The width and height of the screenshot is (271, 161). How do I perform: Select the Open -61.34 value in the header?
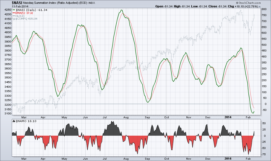coord(164,6)
